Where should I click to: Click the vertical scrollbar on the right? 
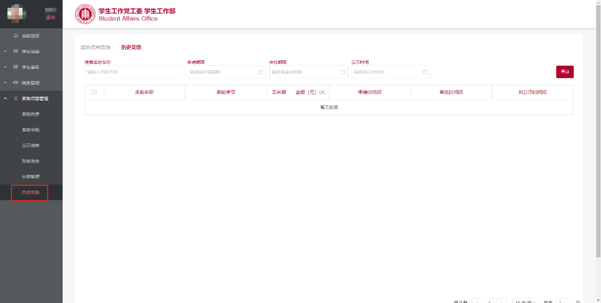[x=598, y=131]
